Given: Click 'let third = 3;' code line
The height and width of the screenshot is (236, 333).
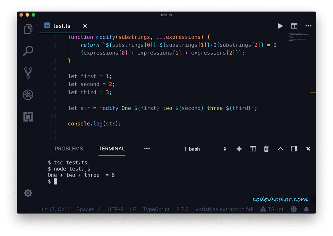Looking at the screenshot, I should click(x=90, y=92).
